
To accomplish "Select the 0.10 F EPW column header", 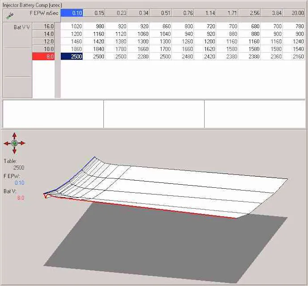I will pyautogui.click(x=72, y=13).
